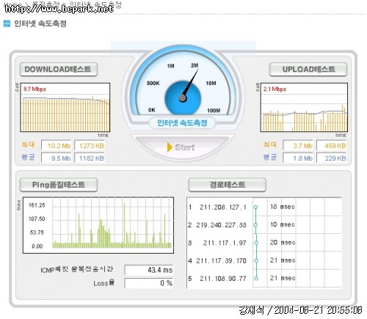The width and height of the screenshot is (367, 319).
Task: Click the 인터넷 속도측정 gauge caption
Action: 182,122
